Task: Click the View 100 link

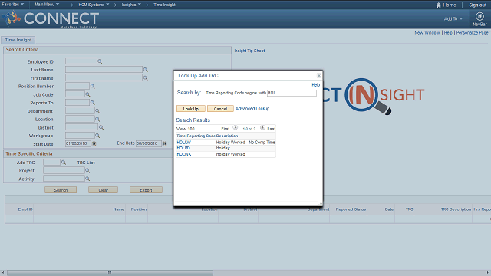Action: tap(186, 129)
